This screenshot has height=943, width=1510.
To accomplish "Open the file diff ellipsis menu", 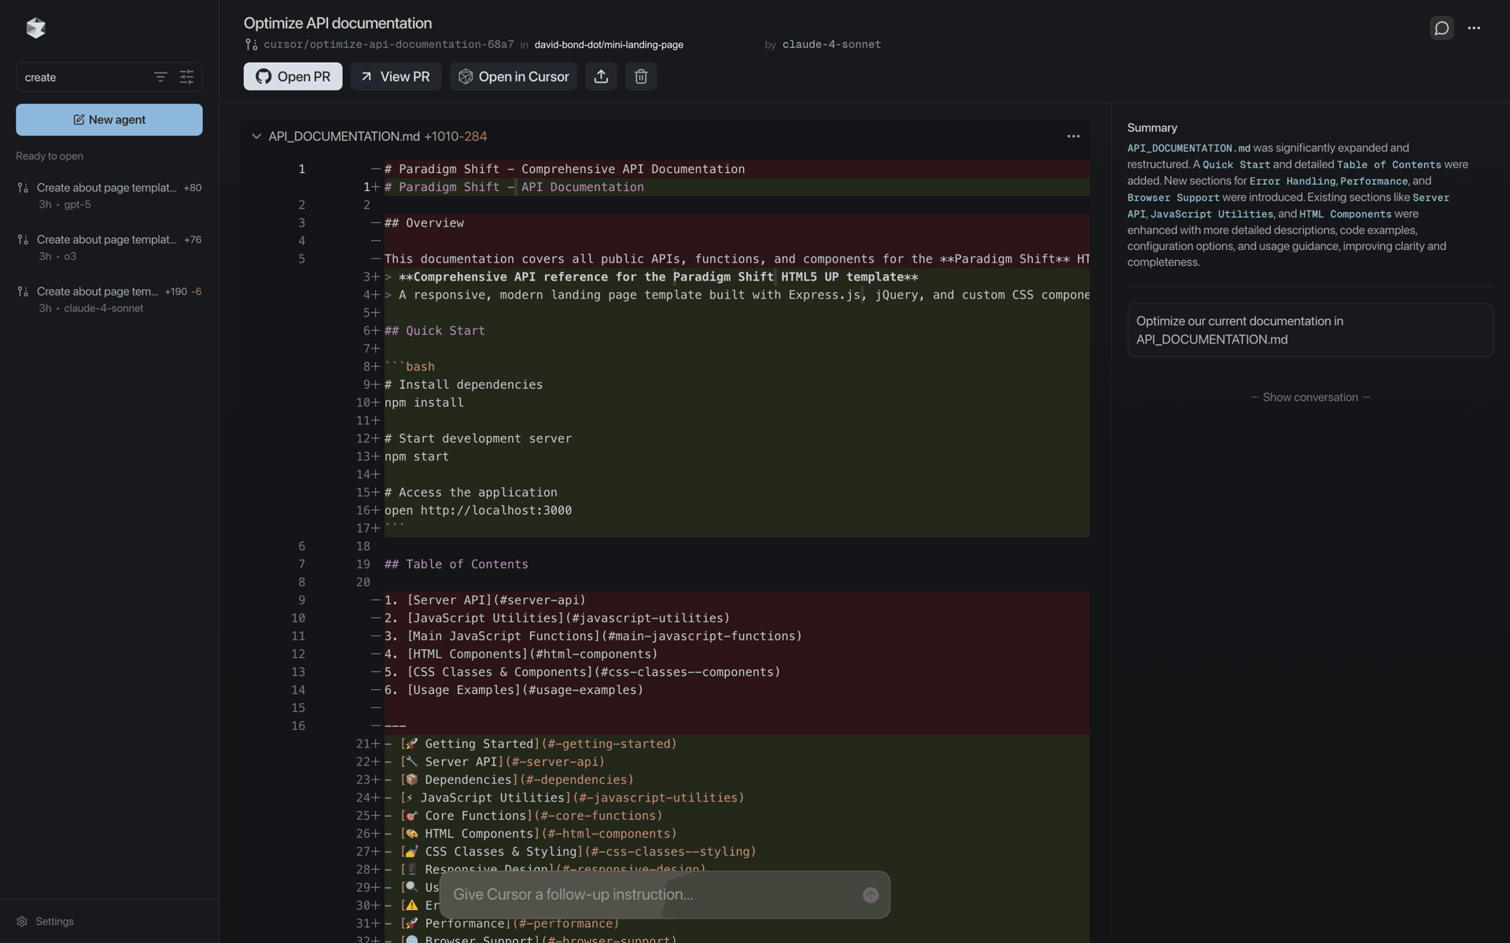I will 1074,136.
